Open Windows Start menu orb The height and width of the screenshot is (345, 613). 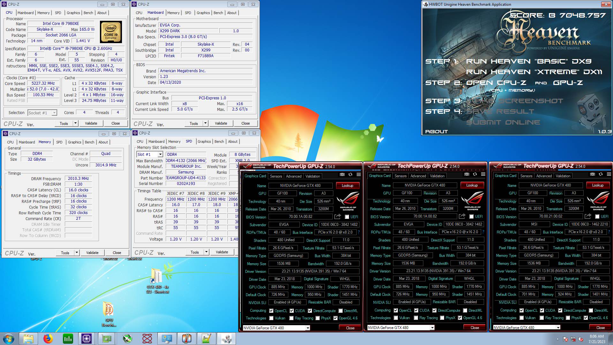[x=9, y=339]
